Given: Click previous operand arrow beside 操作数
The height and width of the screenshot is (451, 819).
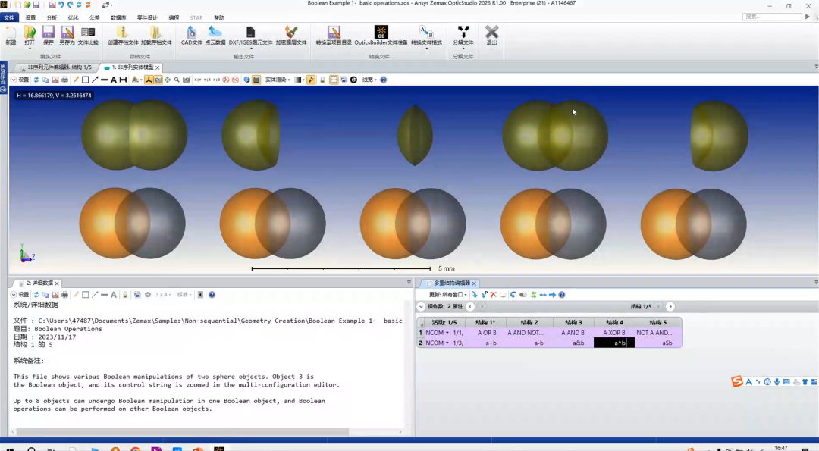Looking at the screenshot, I should click(470, 307).
